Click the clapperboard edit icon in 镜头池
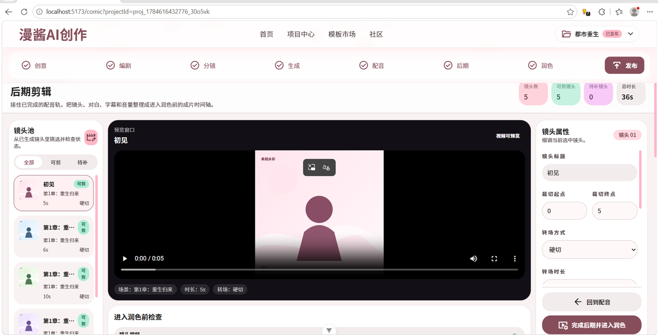The width and height of the screenshot is (658, 335). click(91, 137)
